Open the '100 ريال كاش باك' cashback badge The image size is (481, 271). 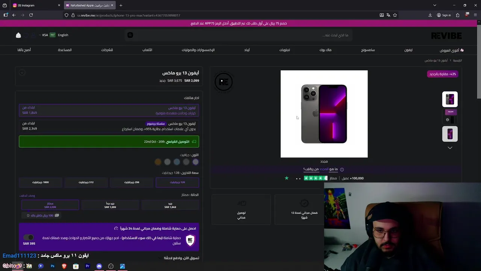pyautogui.click(x=42, y=216)
